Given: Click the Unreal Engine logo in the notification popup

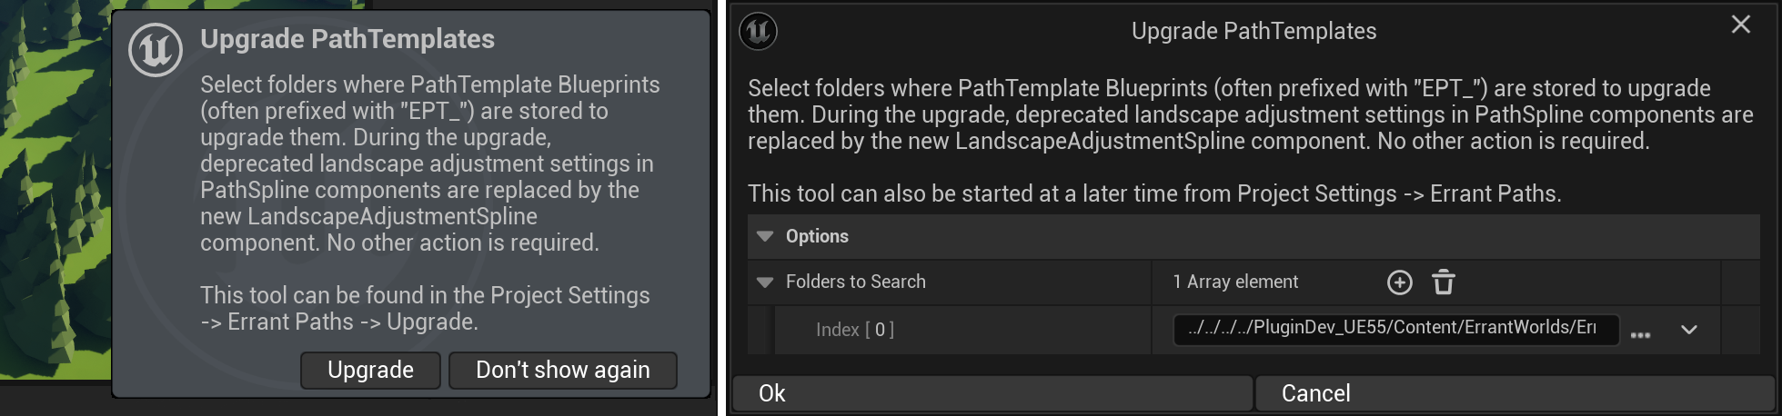Looking at the screenshot, I should pos(156,50).
